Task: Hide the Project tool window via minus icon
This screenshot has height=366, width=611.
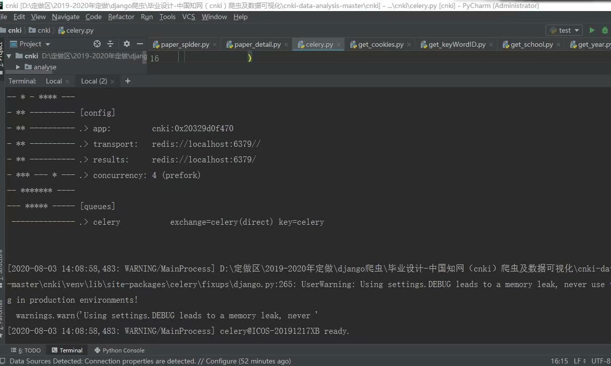Action: (x=139, y=44)
